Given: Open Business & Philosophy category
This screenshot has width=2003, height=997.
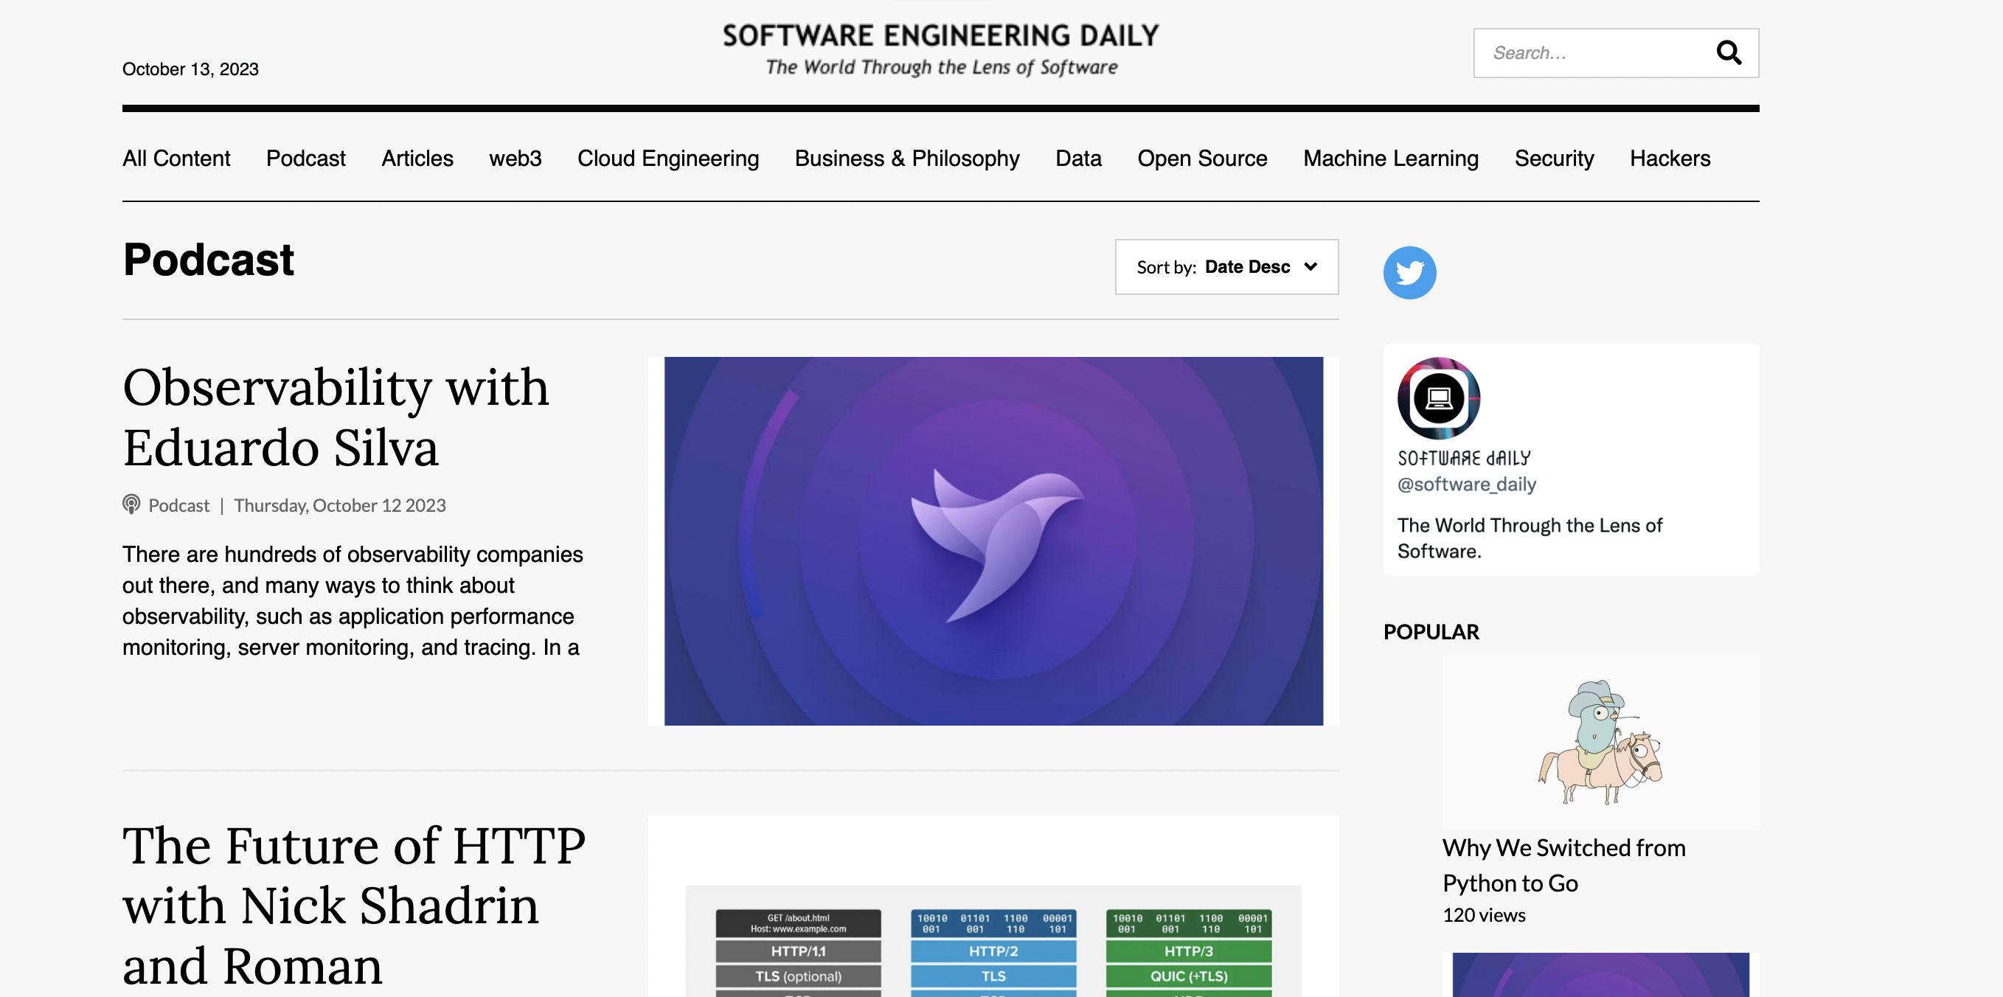Looking at the screenshot, I should 906,159.
